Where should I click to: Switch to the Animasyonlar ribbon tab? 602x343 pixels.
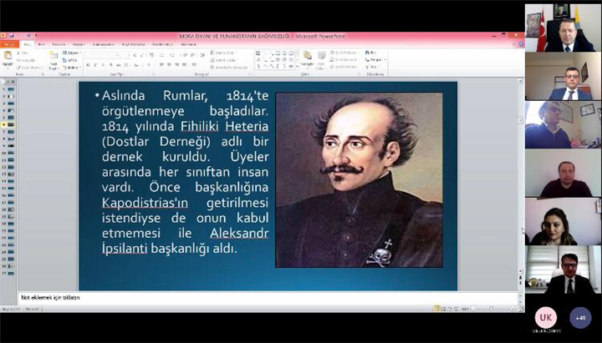tap(104, 44)
